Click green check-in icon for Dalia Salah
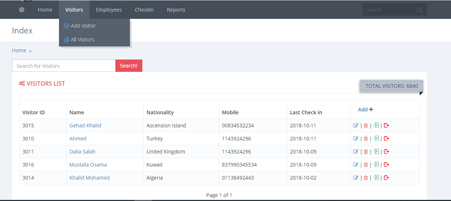Image resolution: width=451 pixels, height=201 pixels. [x=376, y=152]
